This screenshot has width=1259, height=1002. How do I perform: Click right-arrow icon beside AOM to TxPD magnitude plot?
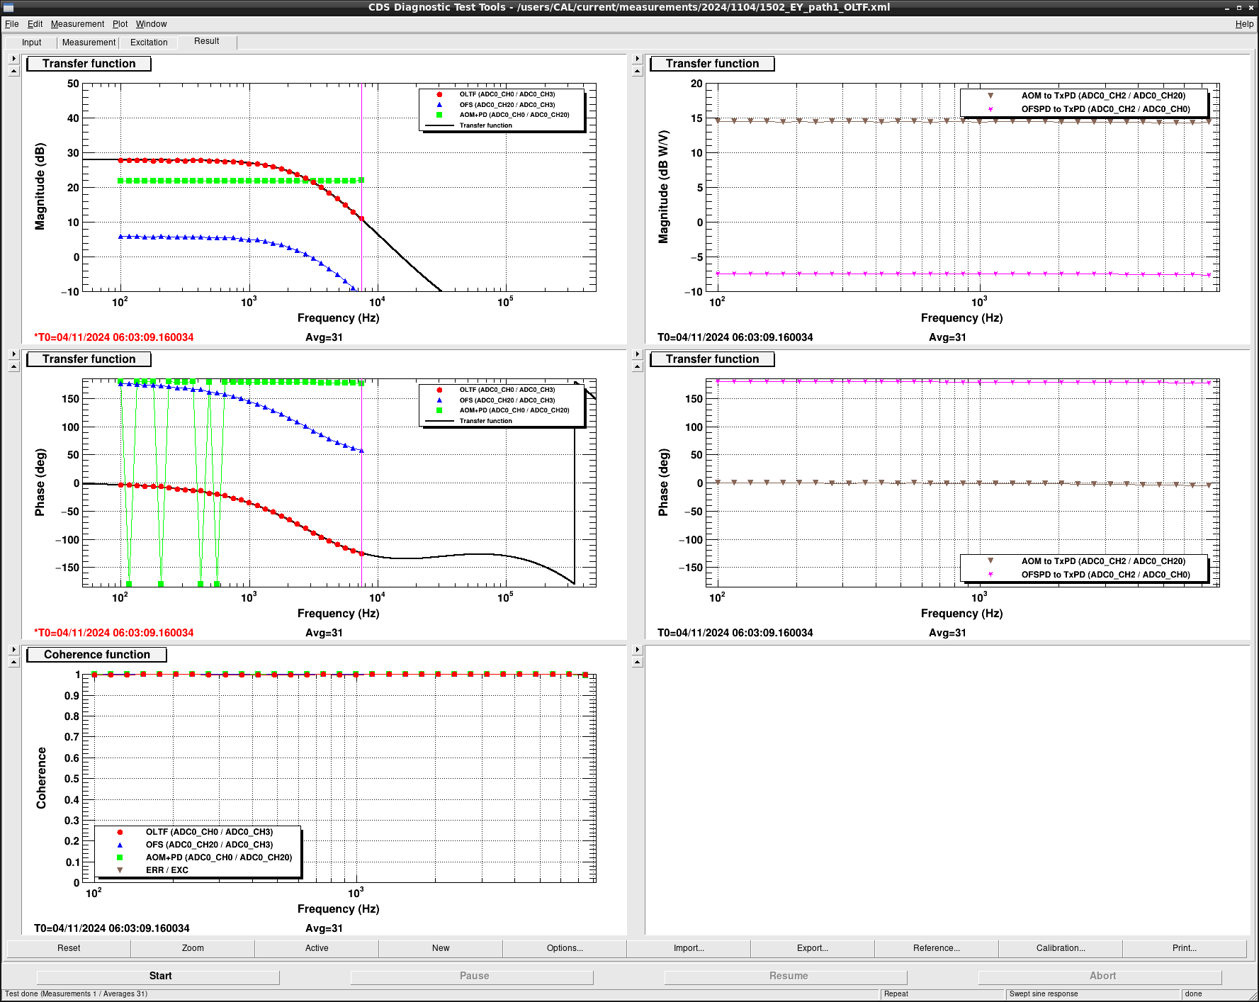[x=637, y=59]
